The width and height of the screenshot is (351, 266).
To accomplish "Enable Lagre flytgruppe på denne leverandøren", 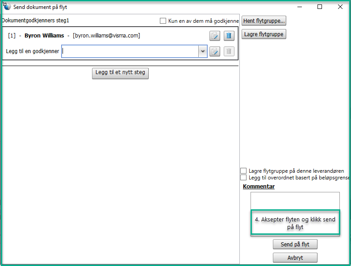I will click(x=243, y=170).
